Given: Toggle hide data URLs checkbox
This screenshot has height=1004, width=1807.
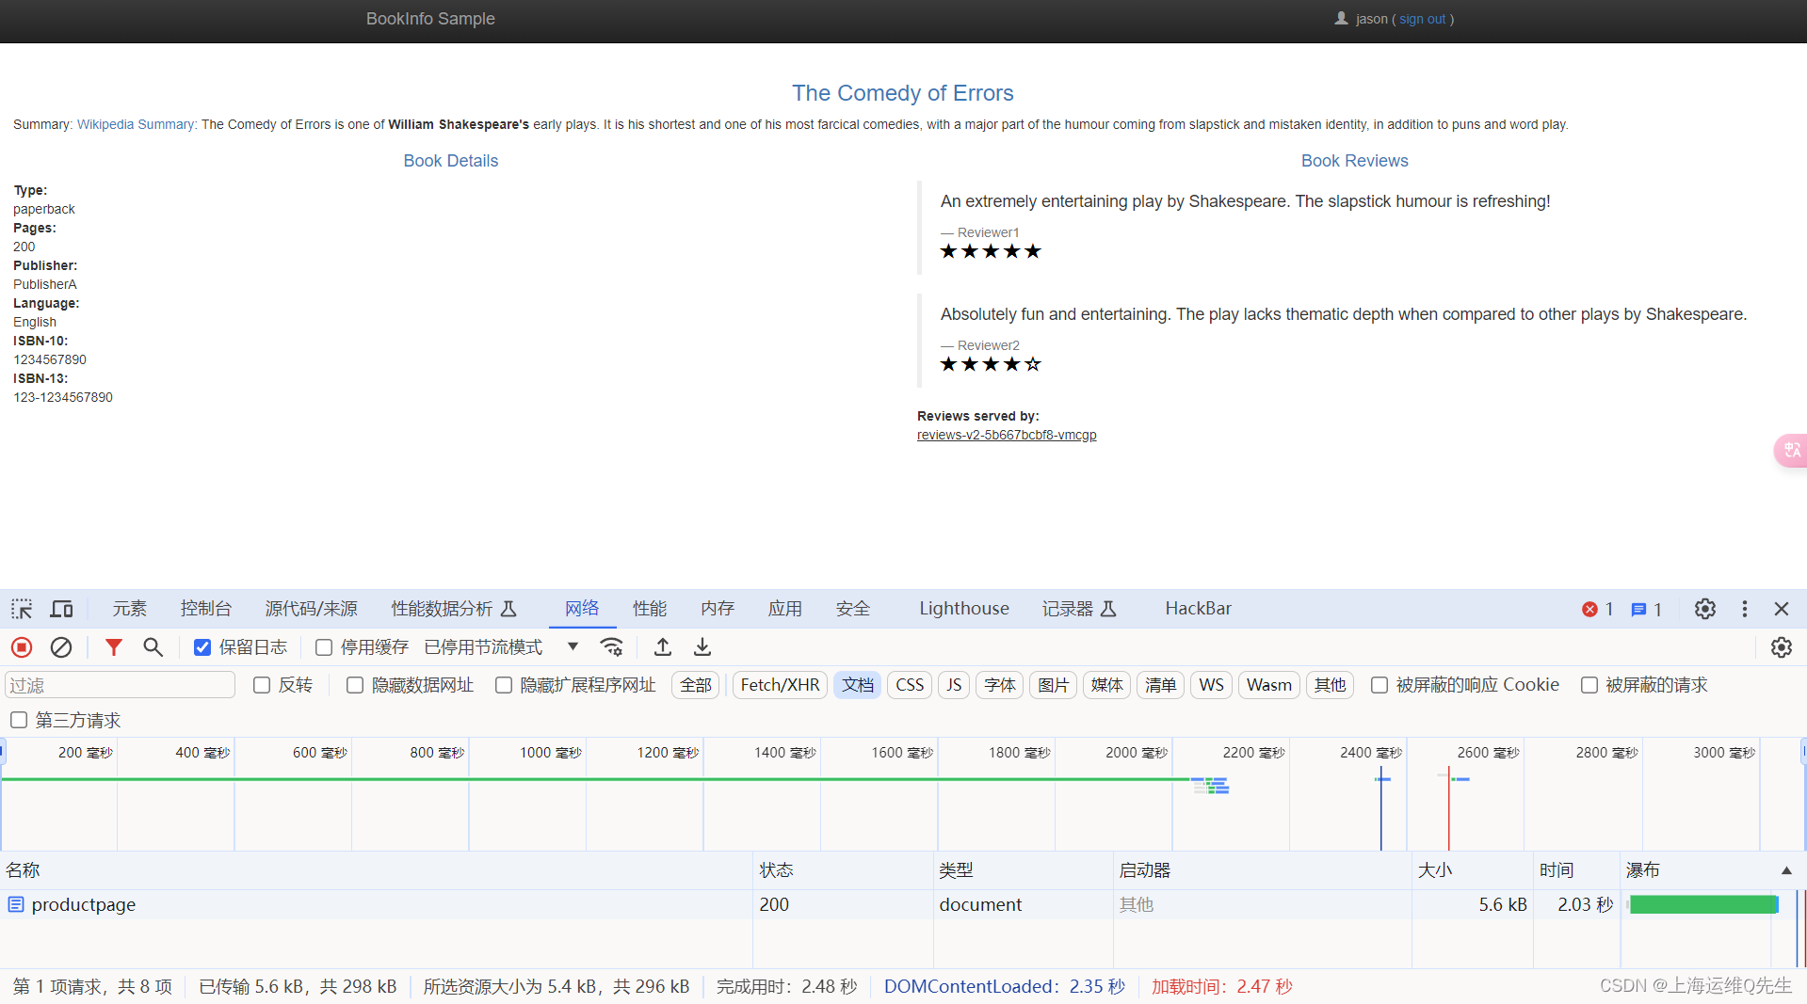Looking at the screenshot, I should point(355,685).
